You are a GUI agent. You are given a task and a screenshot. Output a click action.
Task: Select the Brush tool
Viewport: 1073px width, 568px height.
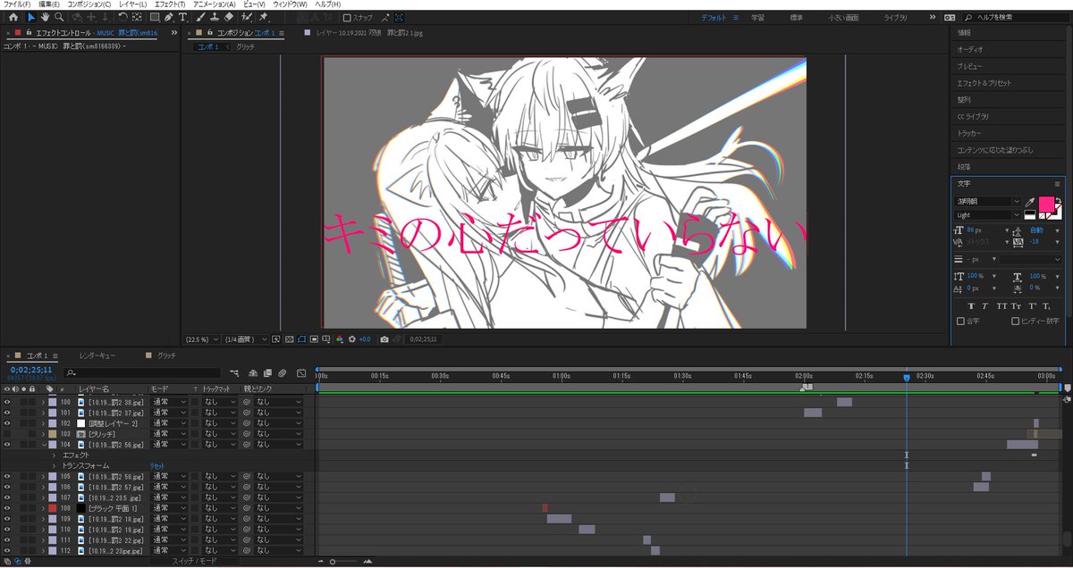[200, 17]
